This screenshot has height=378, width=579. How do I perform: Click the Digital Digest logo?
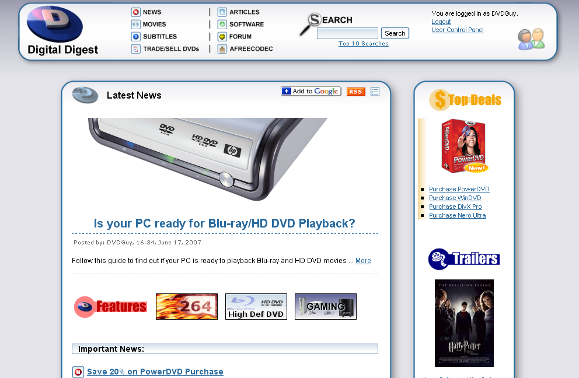point(62,31)
